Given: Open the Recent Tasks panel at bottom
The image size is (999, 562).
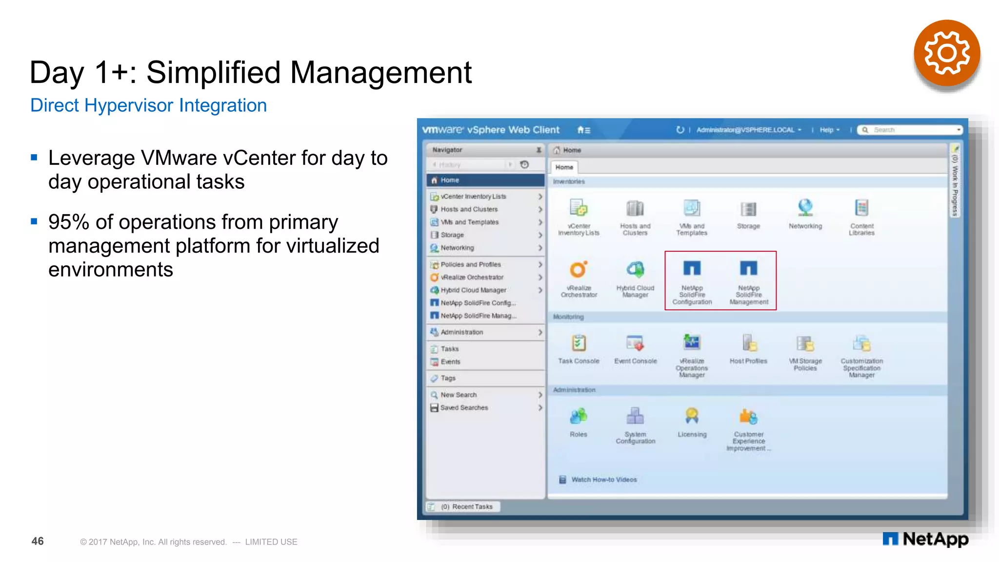Looking at the screenshot, I should tap(462, 506).
